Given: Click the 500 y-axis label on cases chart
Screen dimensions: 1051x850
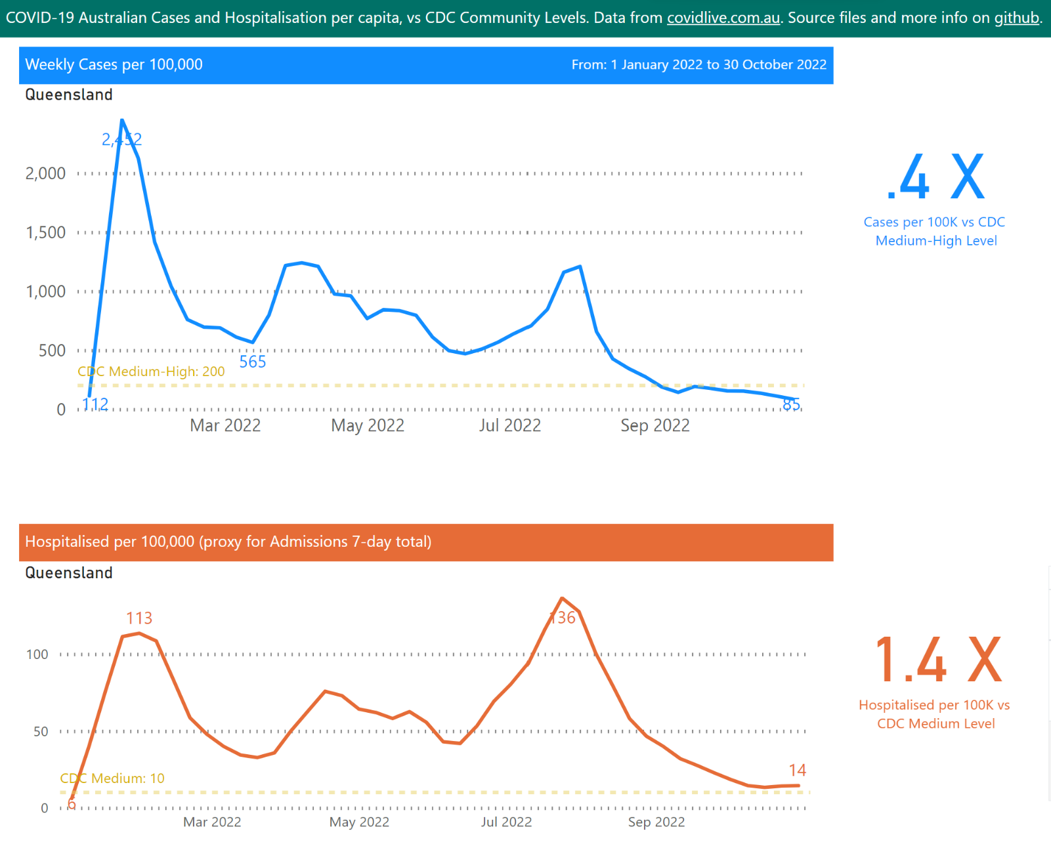Looking at the screenshot, I should 53,351.
